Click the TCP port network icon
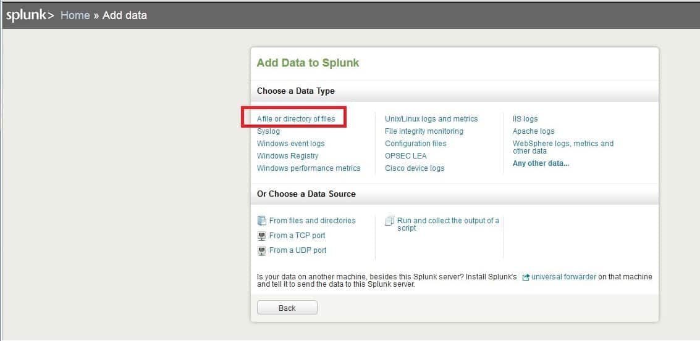The image size is (700, 341). coord(262,236)
